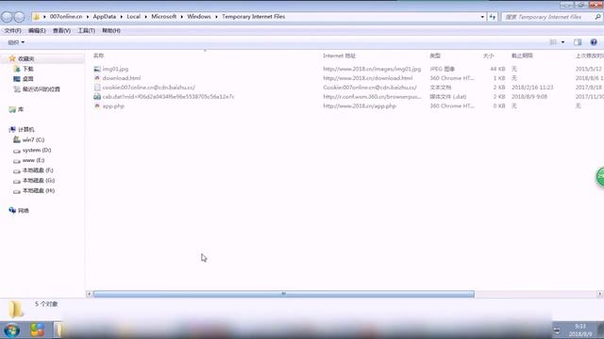Go back with the Back arrow button
This screenshot has width=604, height=339.
click(x=7, y=17)
